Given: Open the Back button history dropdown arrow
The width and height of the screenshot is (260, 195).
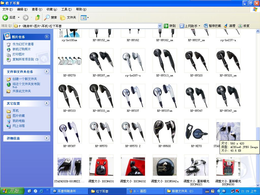Looking at the screenshot, I should pyautogui.click(x=19, y=18).
